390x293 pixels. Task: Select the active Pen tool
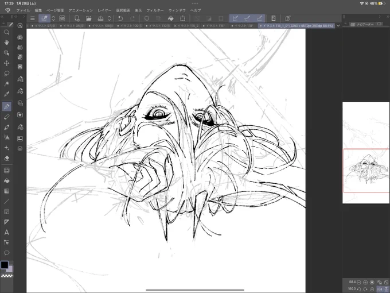tap(7, 106)
